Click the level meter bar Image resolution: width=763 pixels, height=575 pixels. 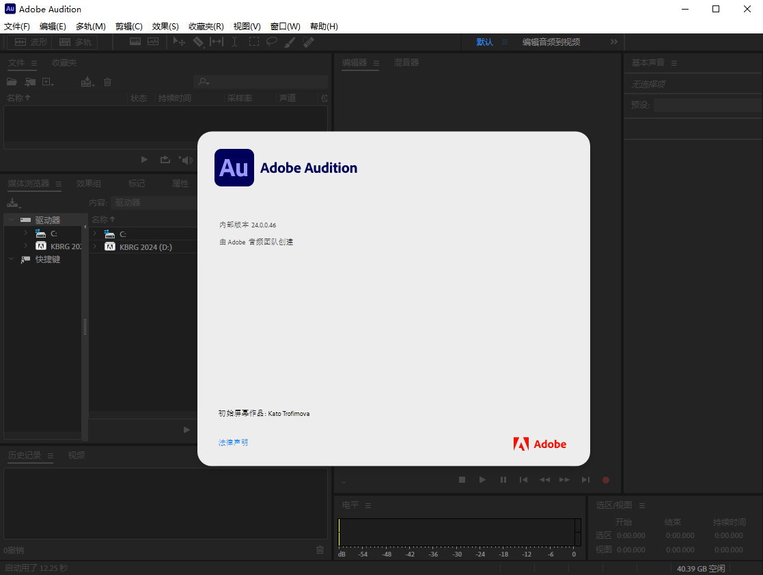(456, 531)
